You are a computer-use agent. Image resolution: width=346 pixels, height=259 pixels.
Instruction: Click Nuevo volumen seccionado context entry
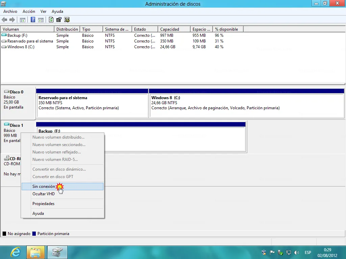point(63,145)
